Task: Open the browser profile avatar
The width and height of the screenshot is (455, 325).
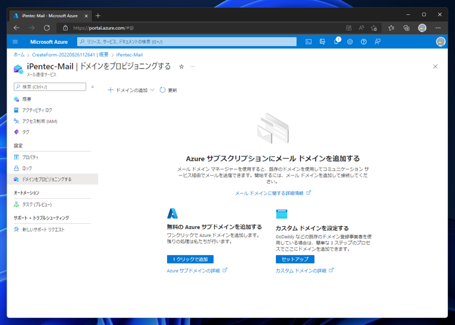Action: click(422, 28)
